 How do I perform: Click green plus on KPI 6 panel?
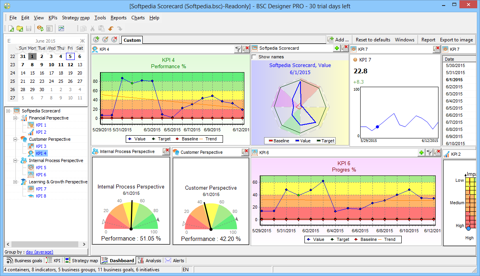pyautogui.click(x=421, y=153)
